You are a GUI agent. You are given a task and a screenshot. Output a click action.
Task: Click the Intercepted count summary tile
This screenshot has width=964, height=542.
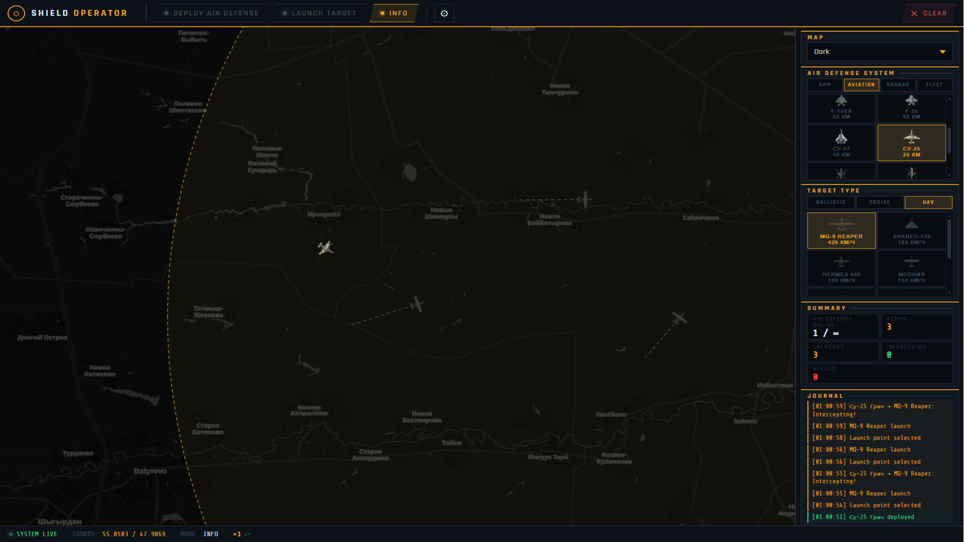pos(916,351)
